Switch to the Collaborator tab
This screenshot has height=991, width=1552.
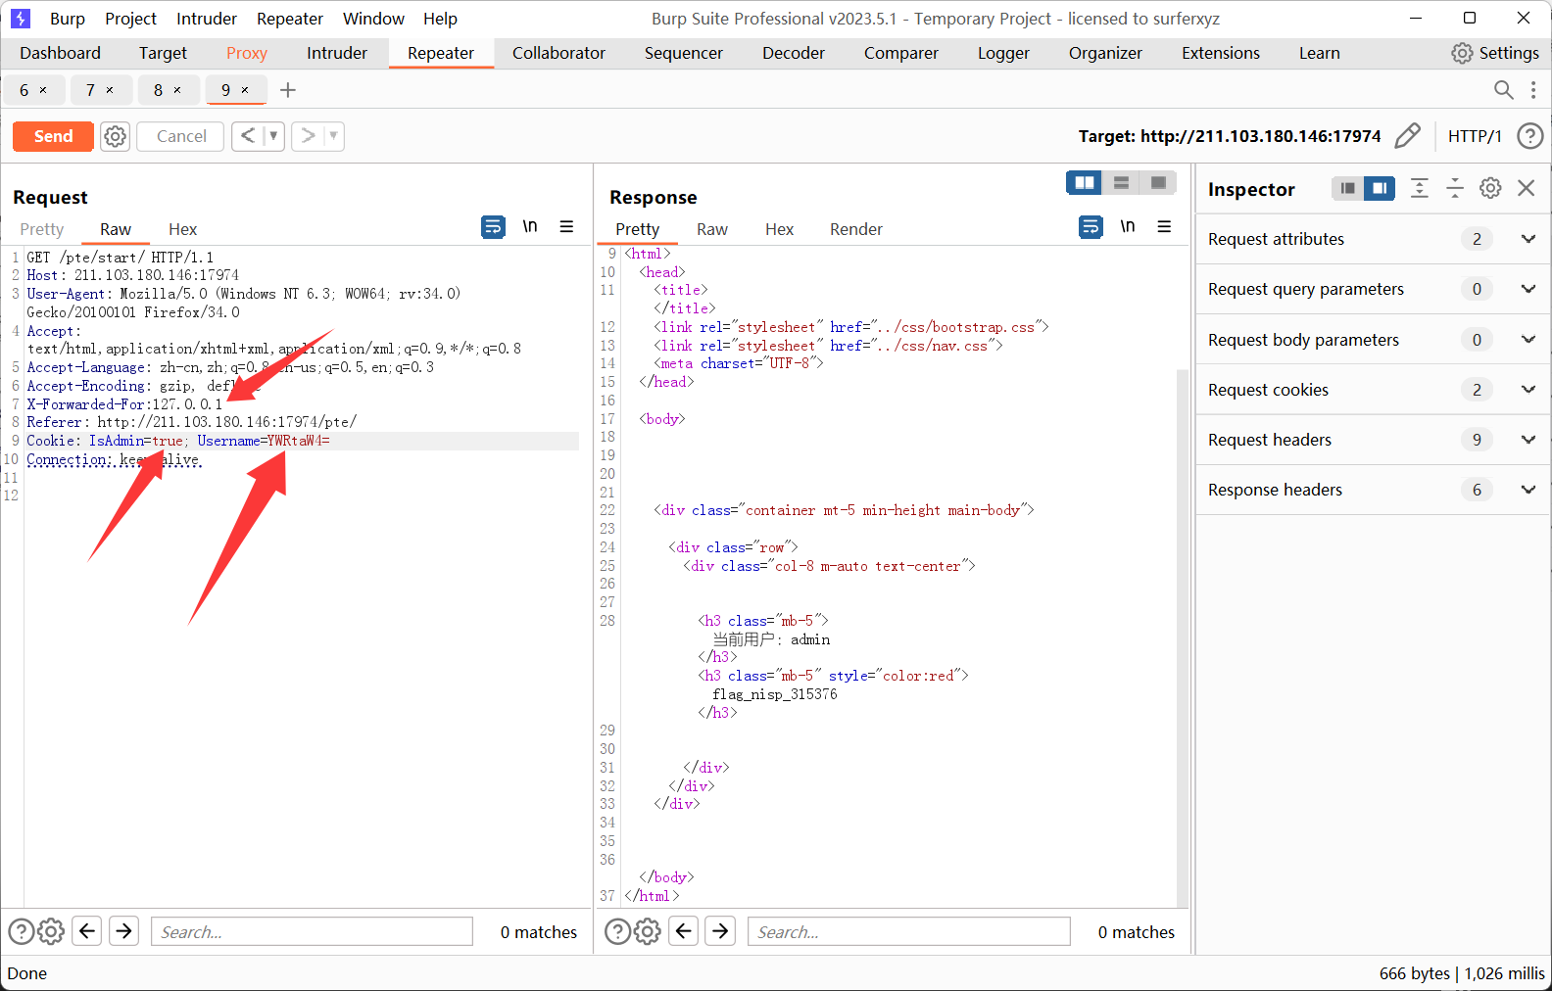click(x=558, y=53)
